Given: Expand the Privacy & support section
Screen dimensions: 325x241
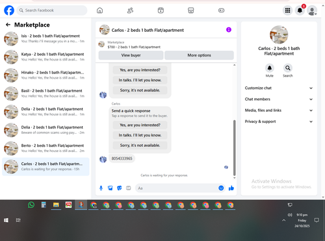Looking at the screenshot, I should click(279, 121).
